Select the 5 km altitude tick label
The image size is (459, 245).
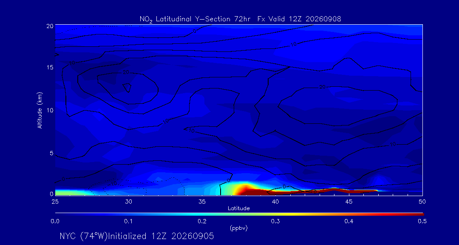coord(51,153)
